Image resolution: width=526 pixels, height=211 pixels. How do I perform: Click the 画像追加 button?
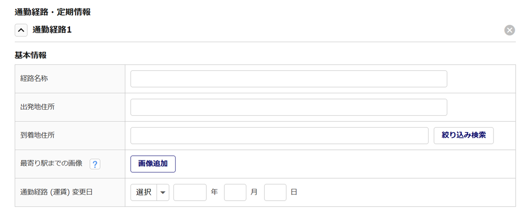(153, 164)
